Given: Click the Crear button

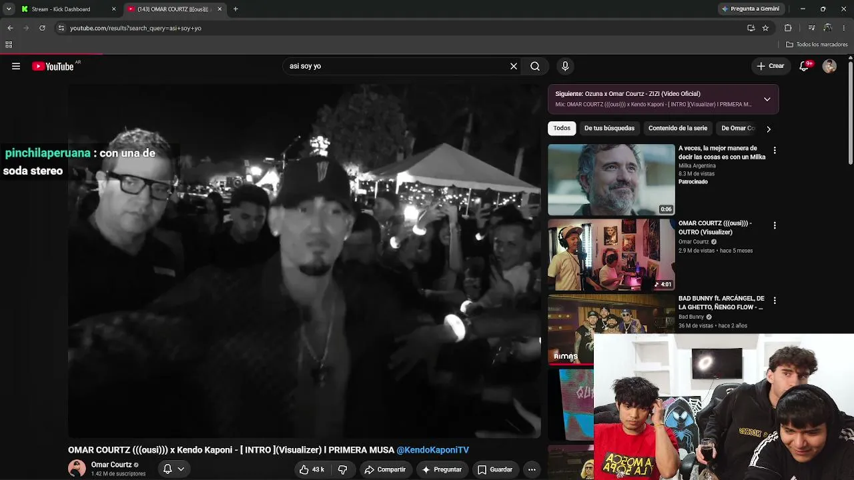Looking at the screenshot, I should (770, 66).
